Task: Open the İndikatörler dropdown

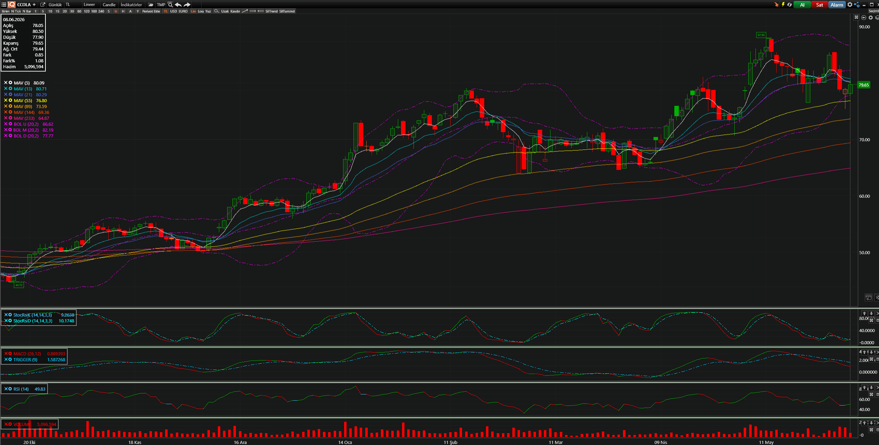Action: 131,5
